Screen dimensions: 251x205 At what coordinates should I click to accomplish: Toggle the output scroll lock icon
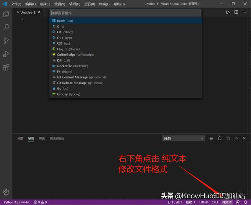click(x=220, y=138)
